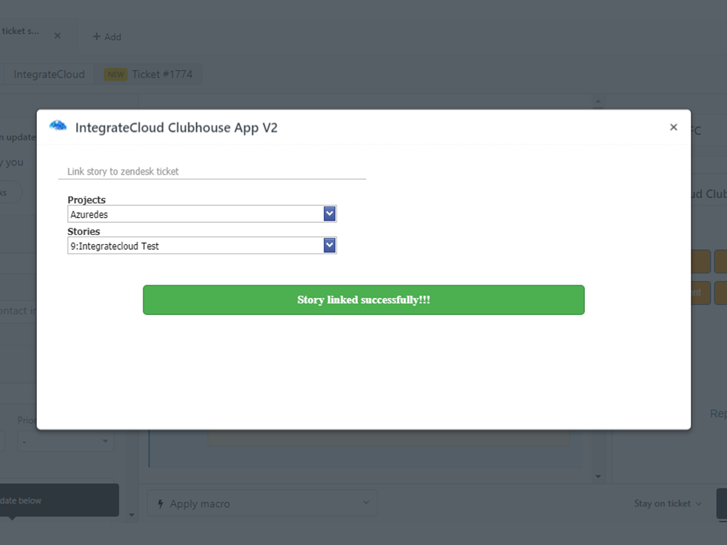Click the NEW status badge

[x=116, y=75]
